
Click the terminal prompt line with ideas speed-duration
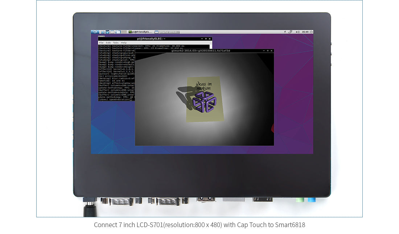click(114, 99)
